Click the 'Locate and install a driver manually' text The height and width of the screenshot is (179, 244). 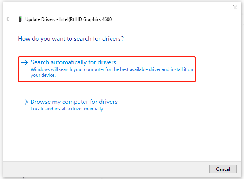pos(67,109)
